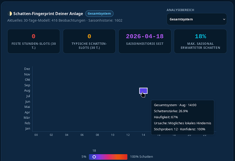Click the Saisonhistorie seit 2026-04-18 card

click(x=145, y=41)
